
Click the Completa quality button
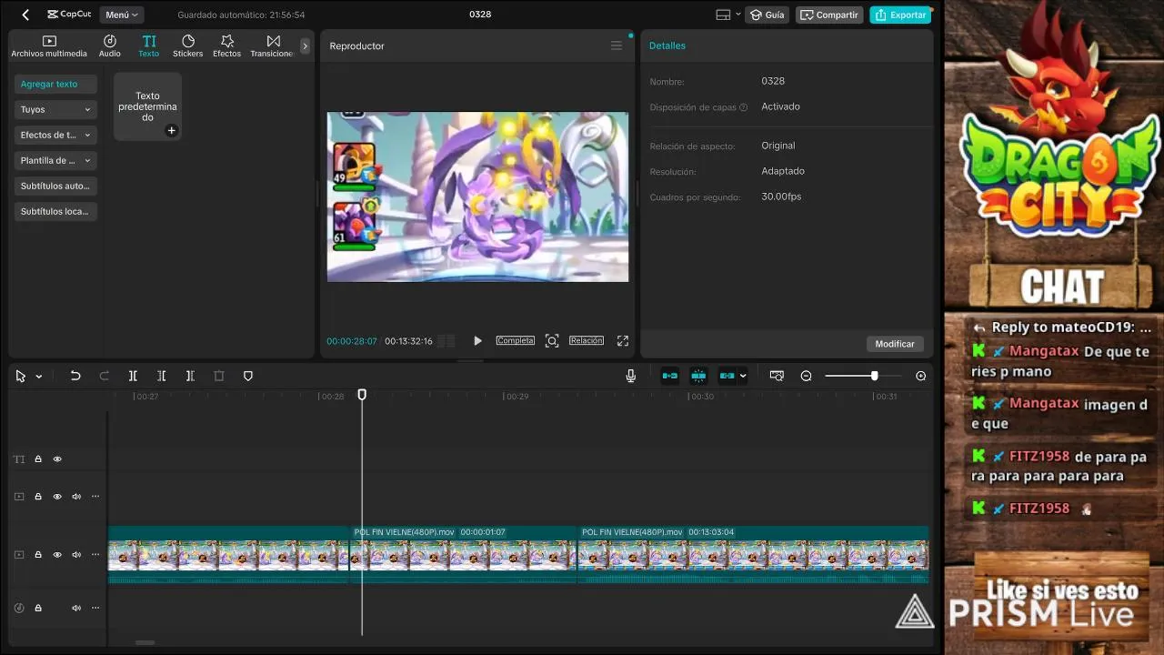[x=515, y=340]
